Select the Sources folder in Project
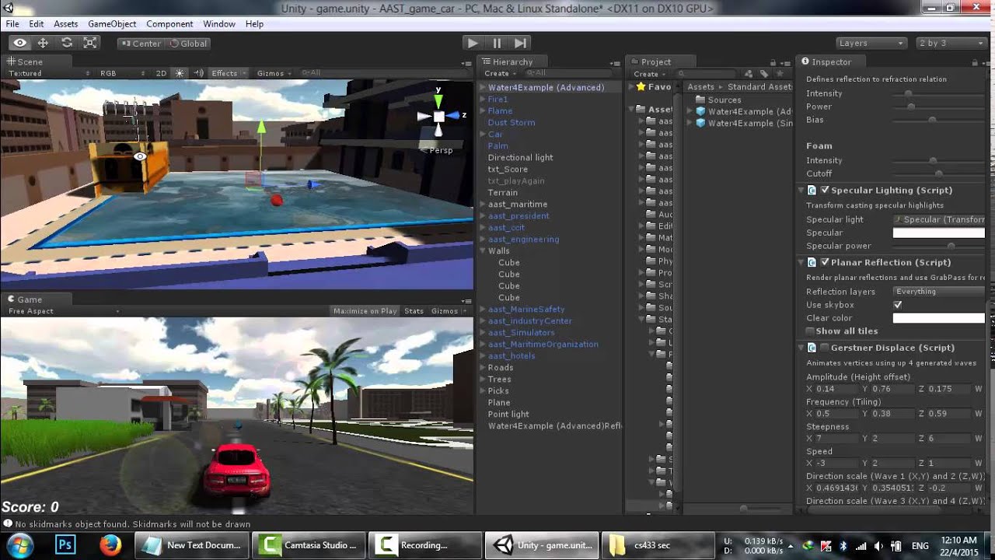 click(x=717, y=100)
